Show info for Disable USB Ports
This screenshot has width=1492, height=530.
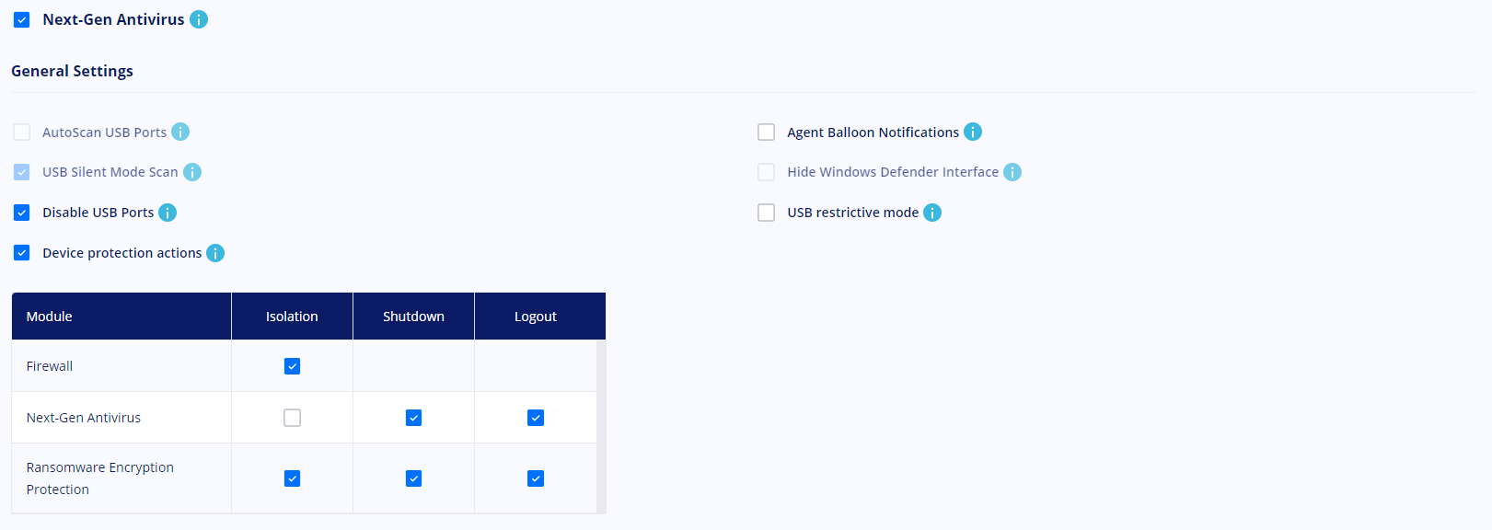click(168, 213)
